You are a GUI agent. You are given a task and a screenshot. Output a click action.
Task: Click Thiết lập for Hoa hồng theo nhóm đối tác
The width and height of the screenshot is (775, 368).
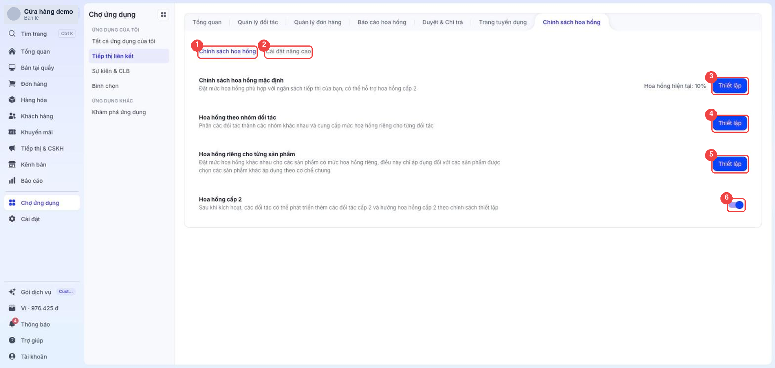pyautogui.click(x=730, y=123)
